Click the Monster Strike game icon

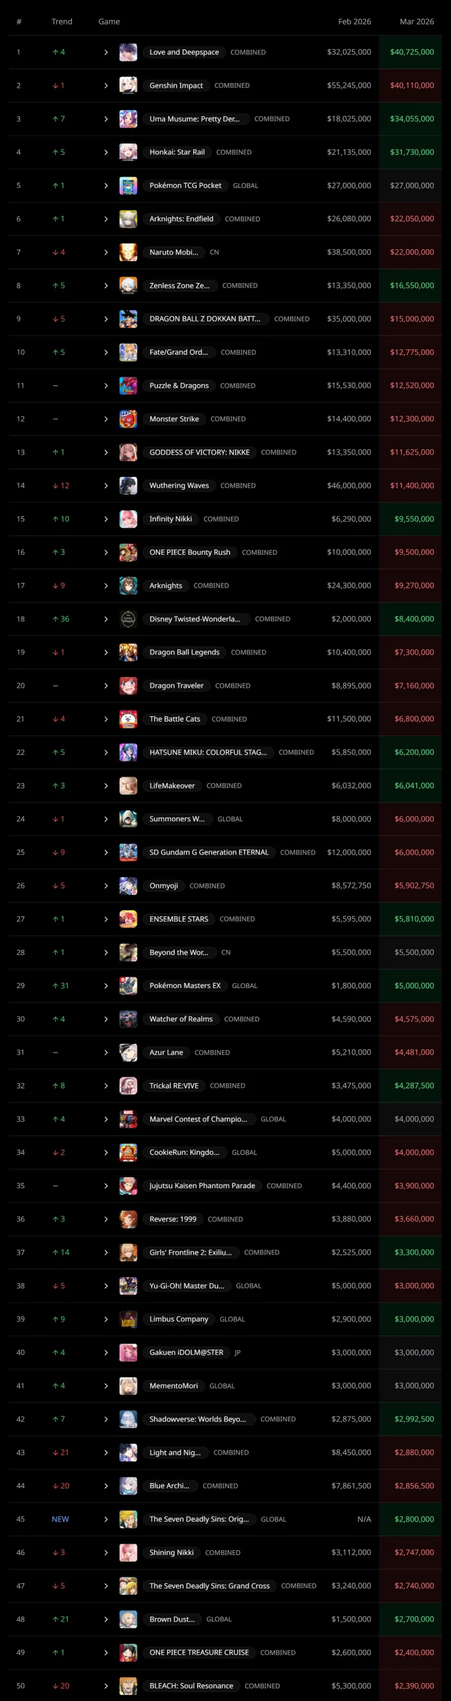(x=128, y=419)
